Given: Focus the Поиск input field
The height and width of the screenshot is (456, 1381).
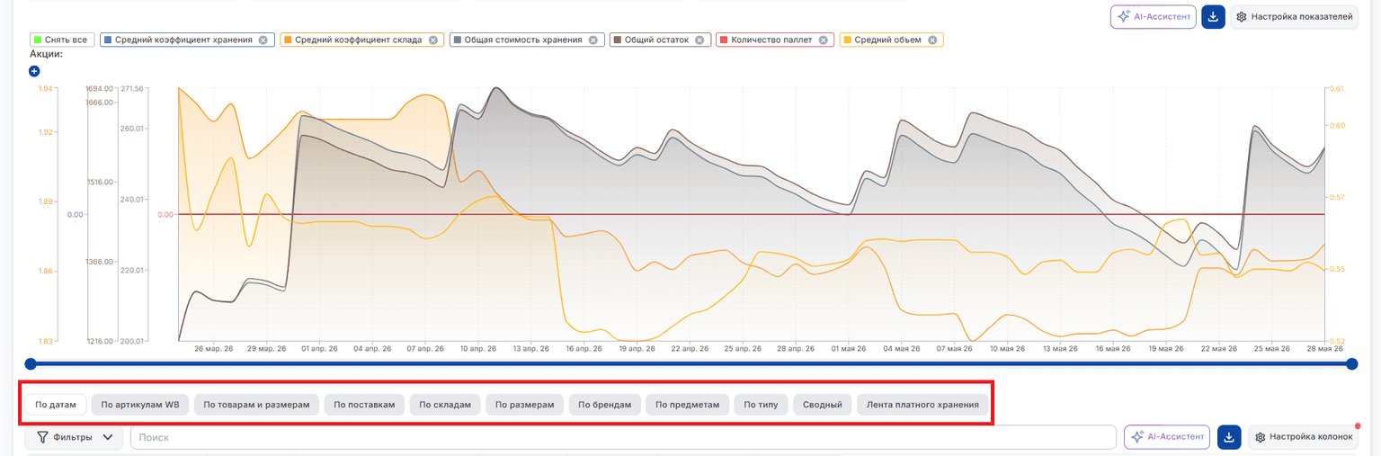Looking at the screenshot, I should click(623, 437).
